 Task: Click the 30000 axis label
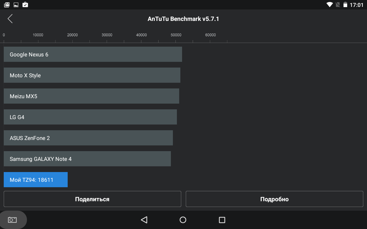[107, 35]
